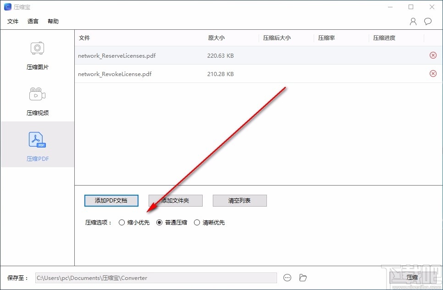Click the 压缩选项 label
This screenshot has height=290, width=443.
pos(98,223)
